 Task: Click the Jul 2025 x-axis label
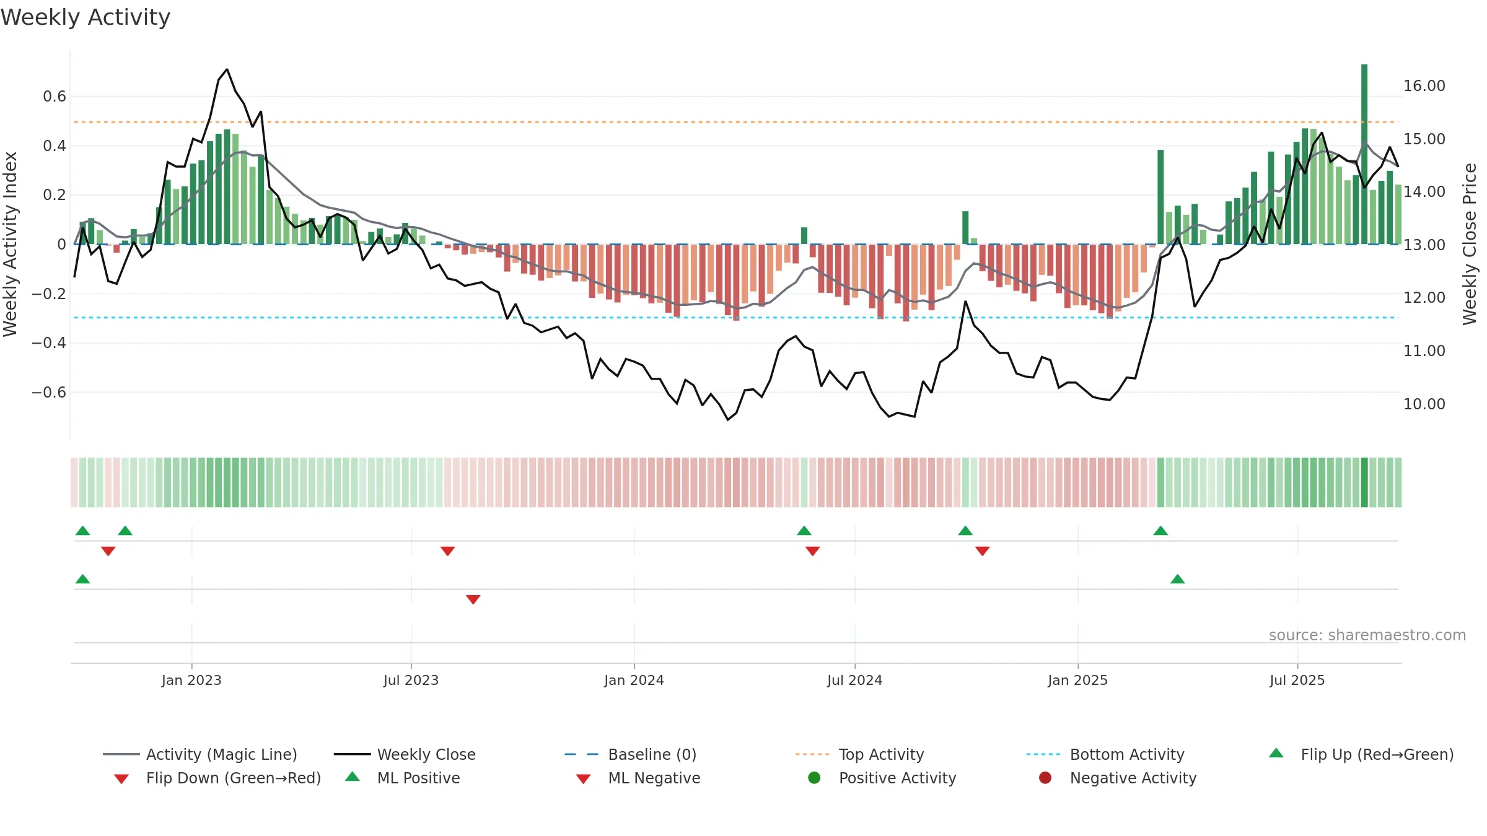click(1297, 681)
